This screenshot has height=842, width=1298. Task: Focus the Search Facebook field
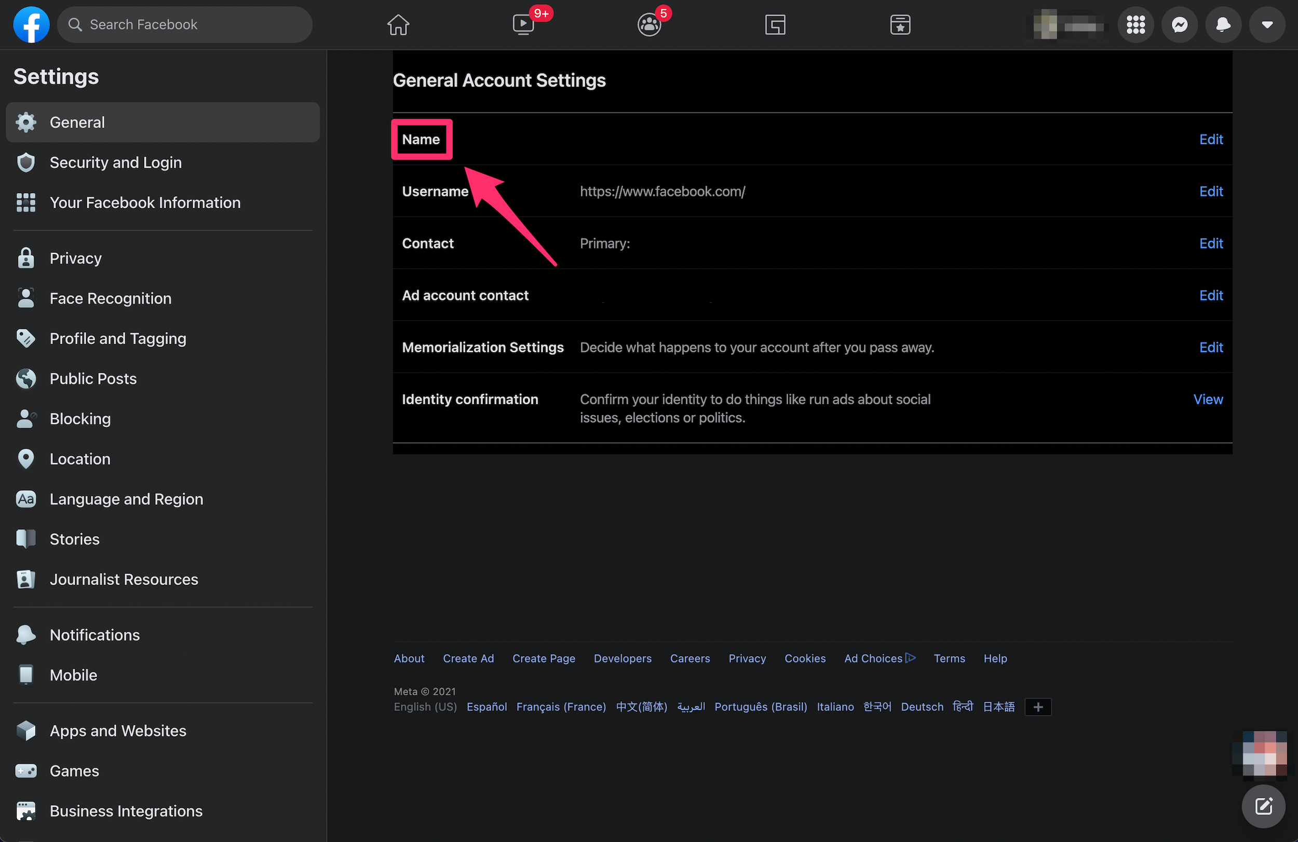(185, 24)
